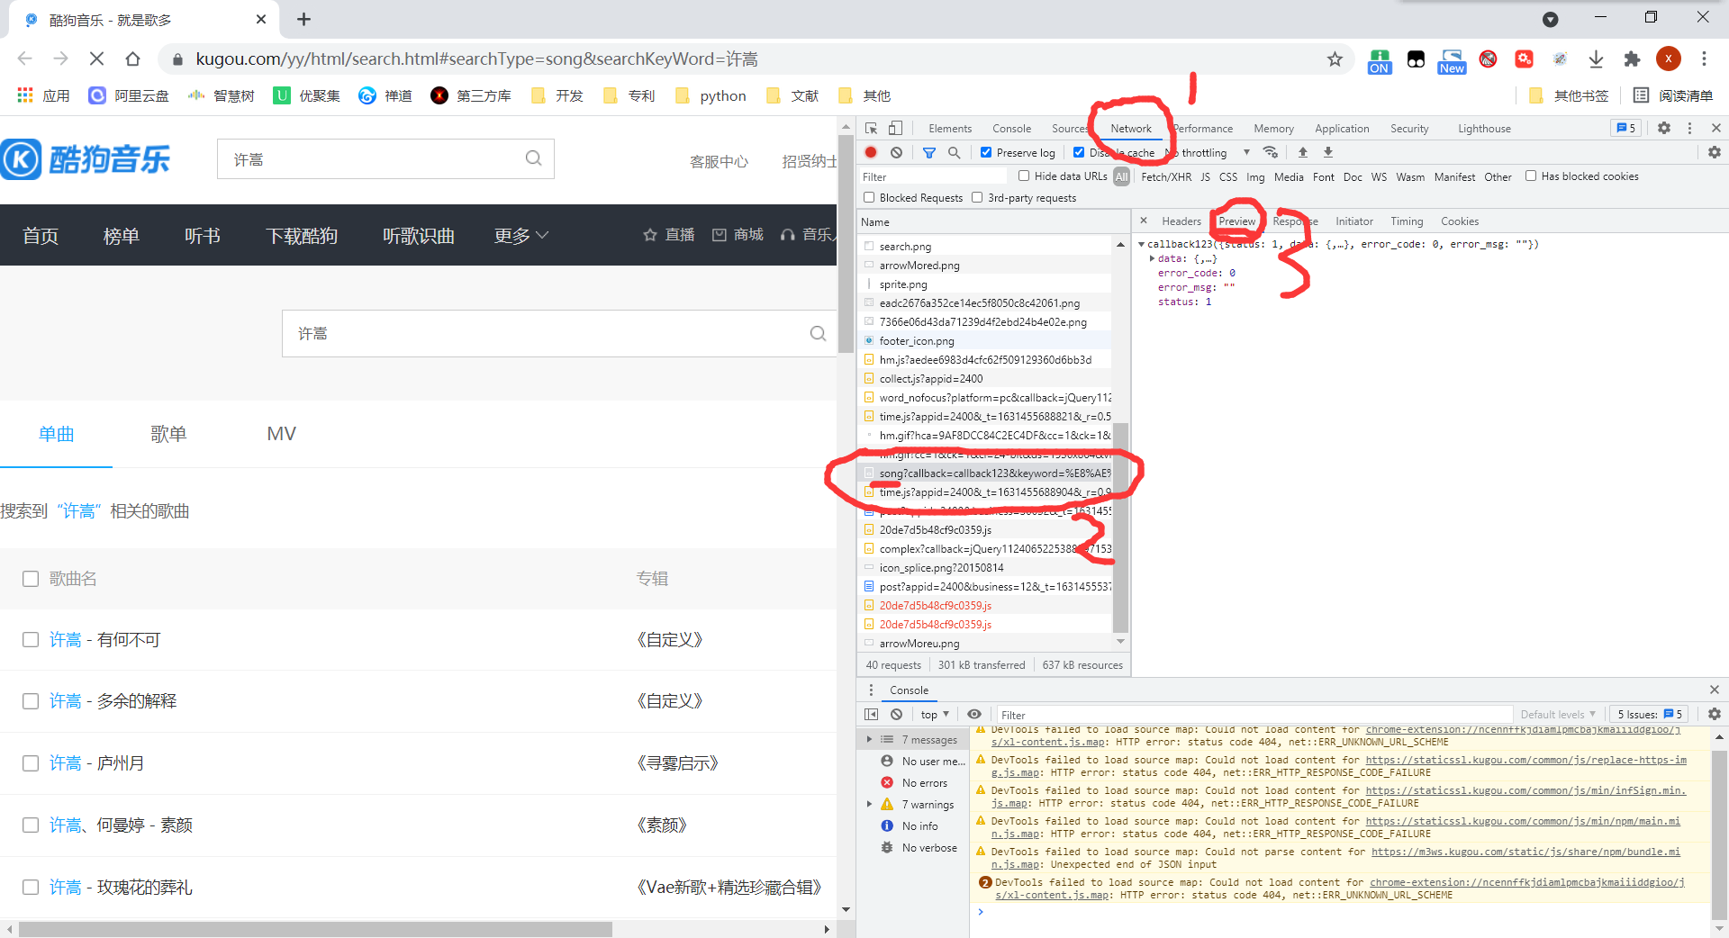Show console sidebar icon
1729x938 pixels.
(871, 714)
